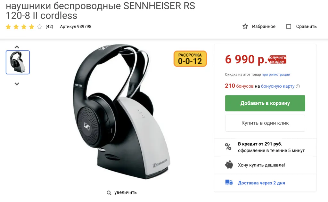The image size is (328, 202).
Task: Click the piggy bank icon
Action: point(229,165)
